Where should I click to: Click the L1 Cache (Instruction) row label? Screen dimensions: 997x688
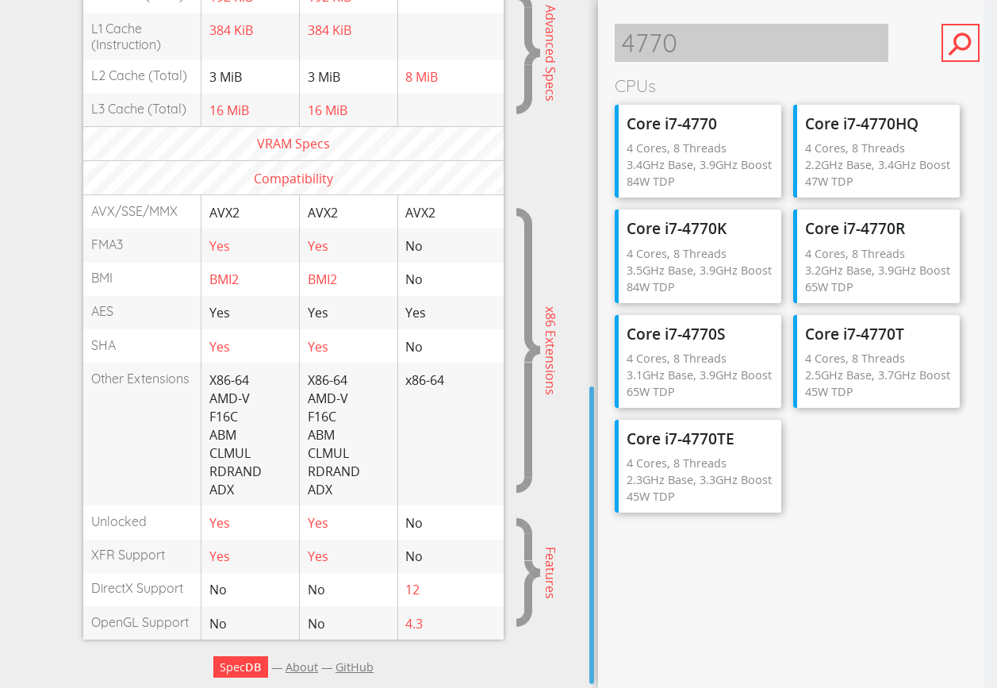(126, 37)
